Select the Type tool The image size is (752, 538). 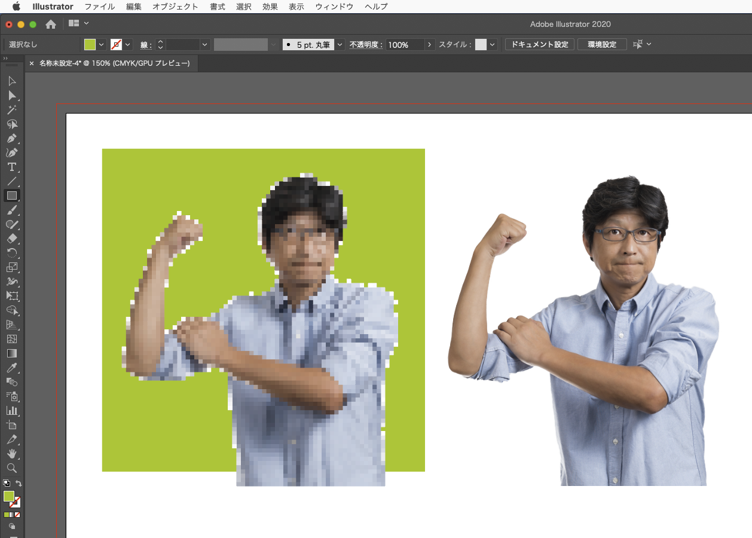click(x=12, y=167)
